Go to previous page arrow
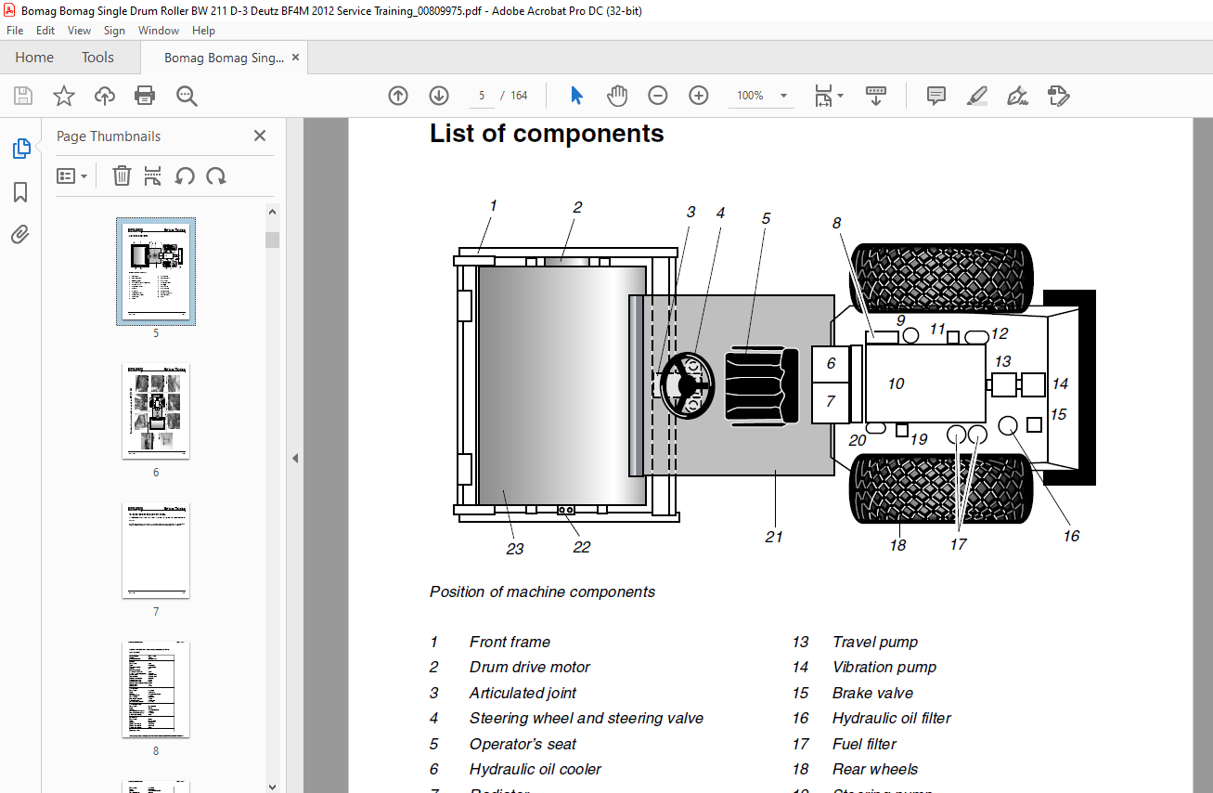 point(398,96)
